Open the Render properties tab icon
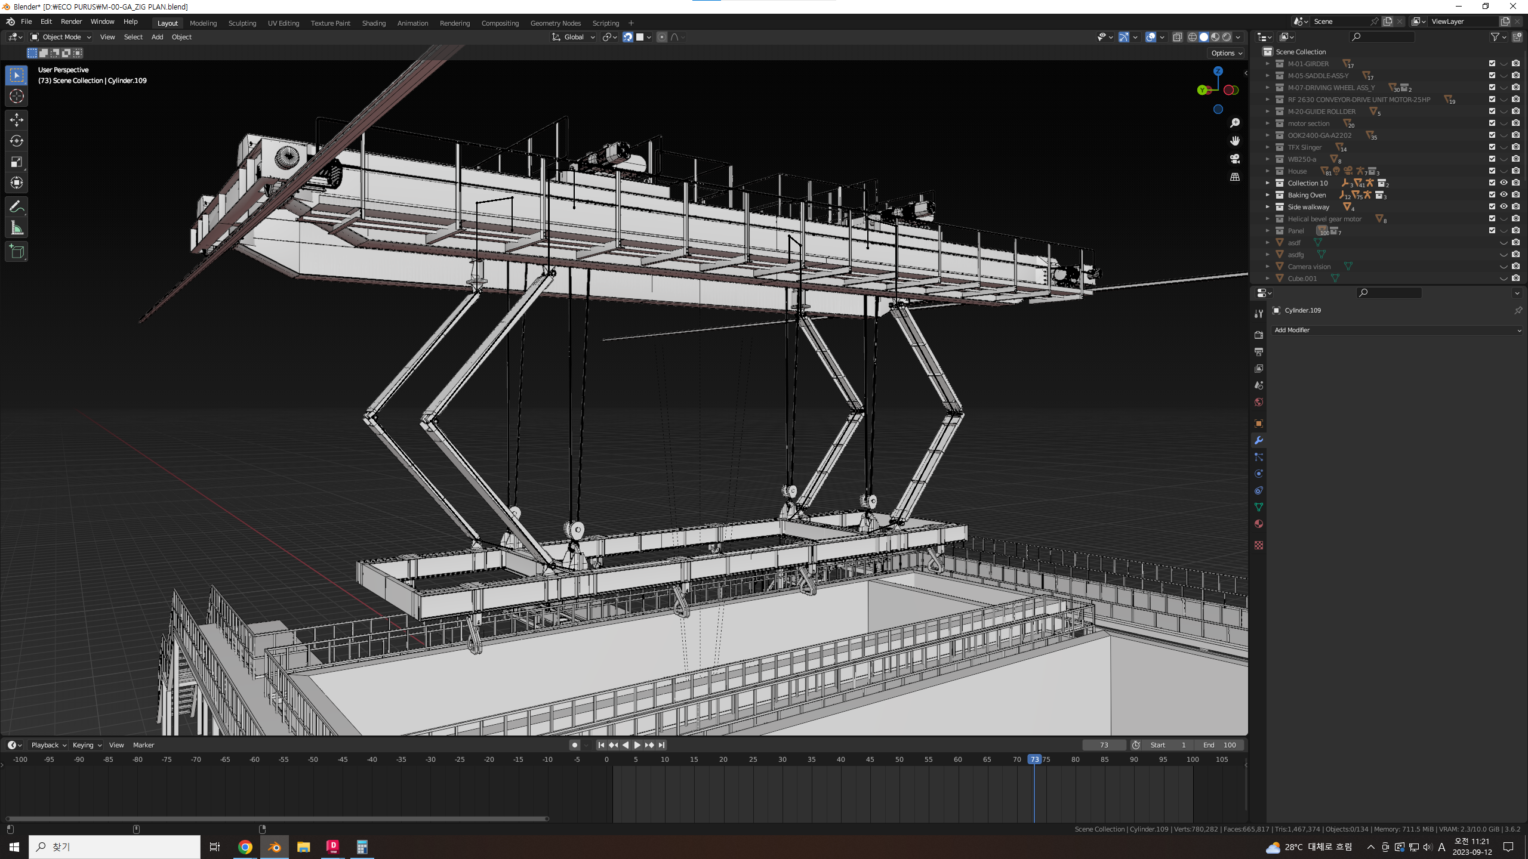Image resolution: width=1528 pixels, height=859 pixels. click(1259, 335)
